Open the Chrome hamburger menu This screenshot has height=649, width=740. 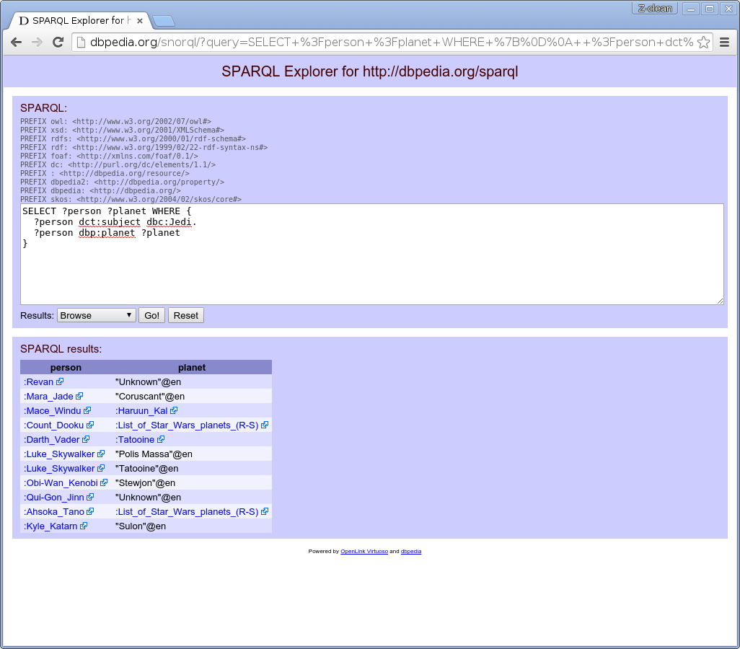coord(725,43)
